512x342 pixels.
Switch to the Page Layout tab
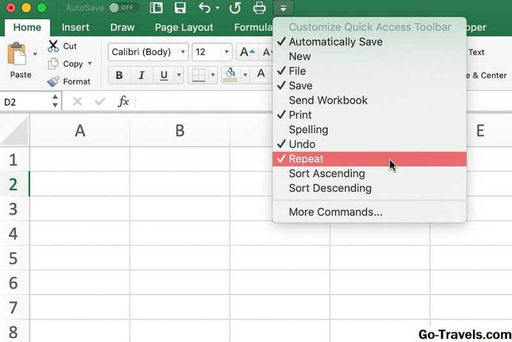coord(184,28)
